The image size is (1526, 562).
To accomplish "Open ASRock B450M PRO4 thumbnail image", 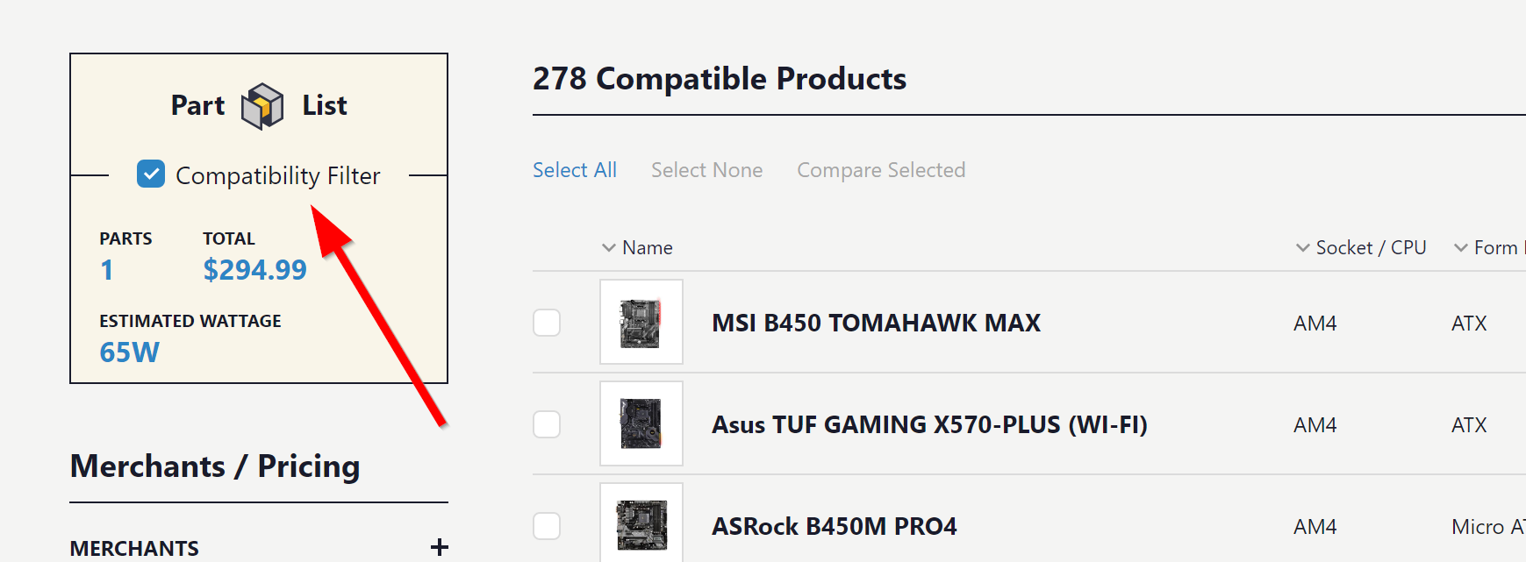I will coord(641,523).
